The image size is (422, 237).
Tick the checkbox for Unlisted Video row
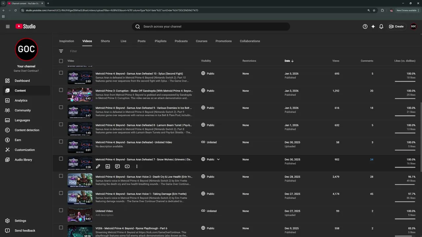coord(61,210)
